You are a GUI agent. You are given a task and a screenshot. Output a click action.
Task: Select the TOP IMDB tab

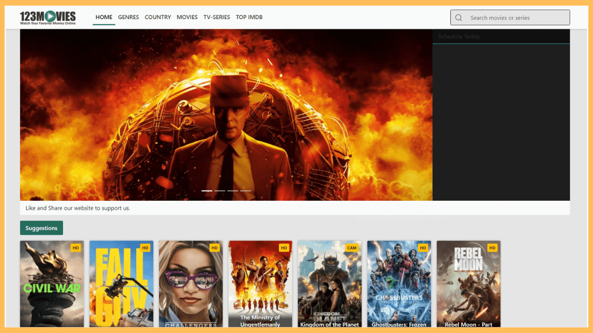[249, 17]
